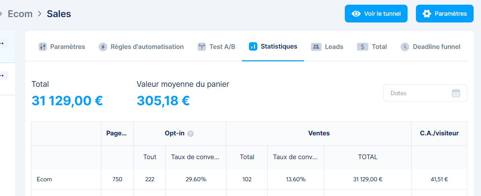
Task: Click the lightning bolt automation rules icon
Action: [103, 47]
